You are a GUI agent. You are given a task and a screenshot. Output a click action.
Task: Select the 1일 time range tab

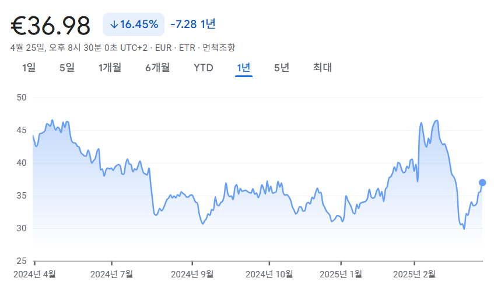tap(29, 68)
